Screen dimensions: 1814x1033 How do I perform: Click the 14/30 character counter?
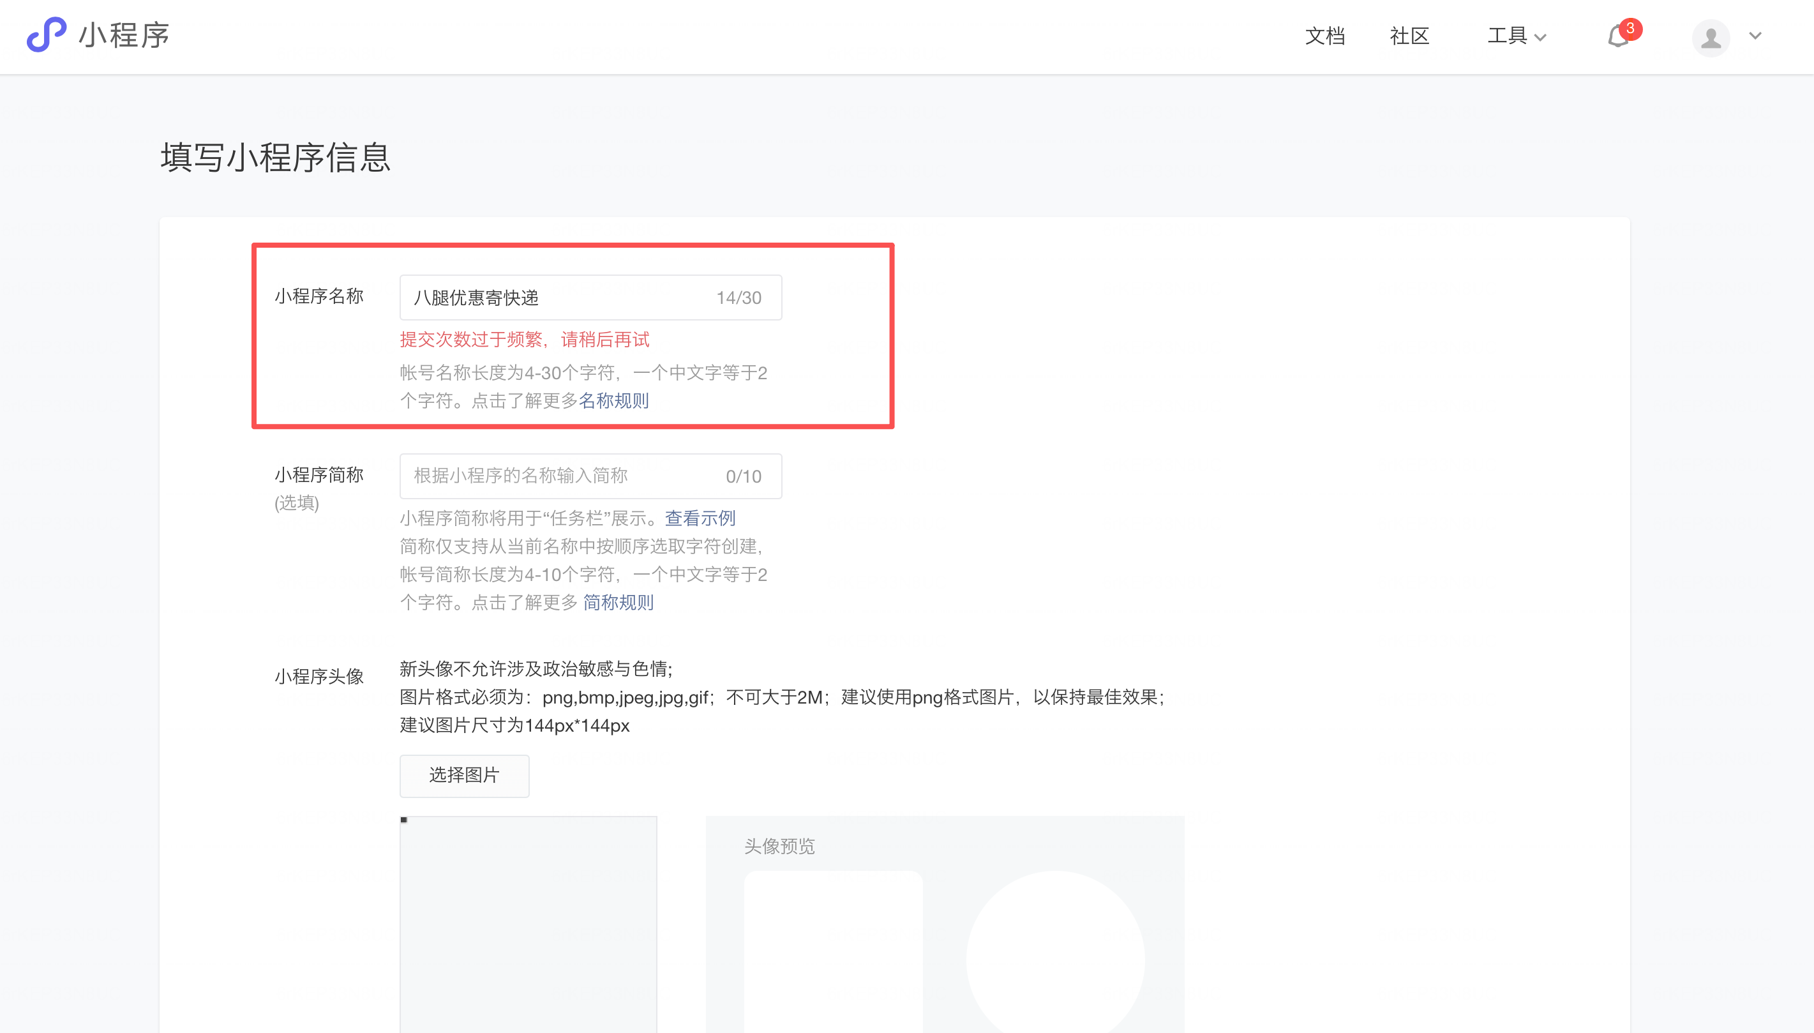point(738,298)
